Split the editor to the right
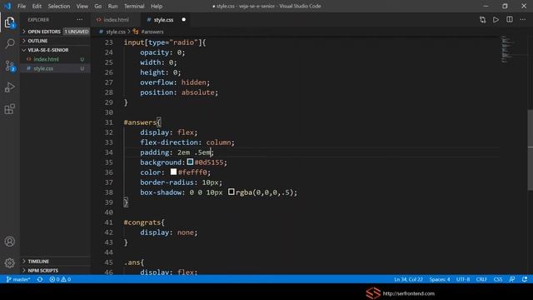This screenshot has height=300, width=533. 510,20
